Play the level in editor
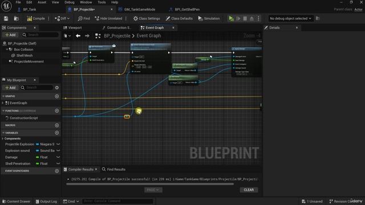The image size is (365, 205). (231, 19)
